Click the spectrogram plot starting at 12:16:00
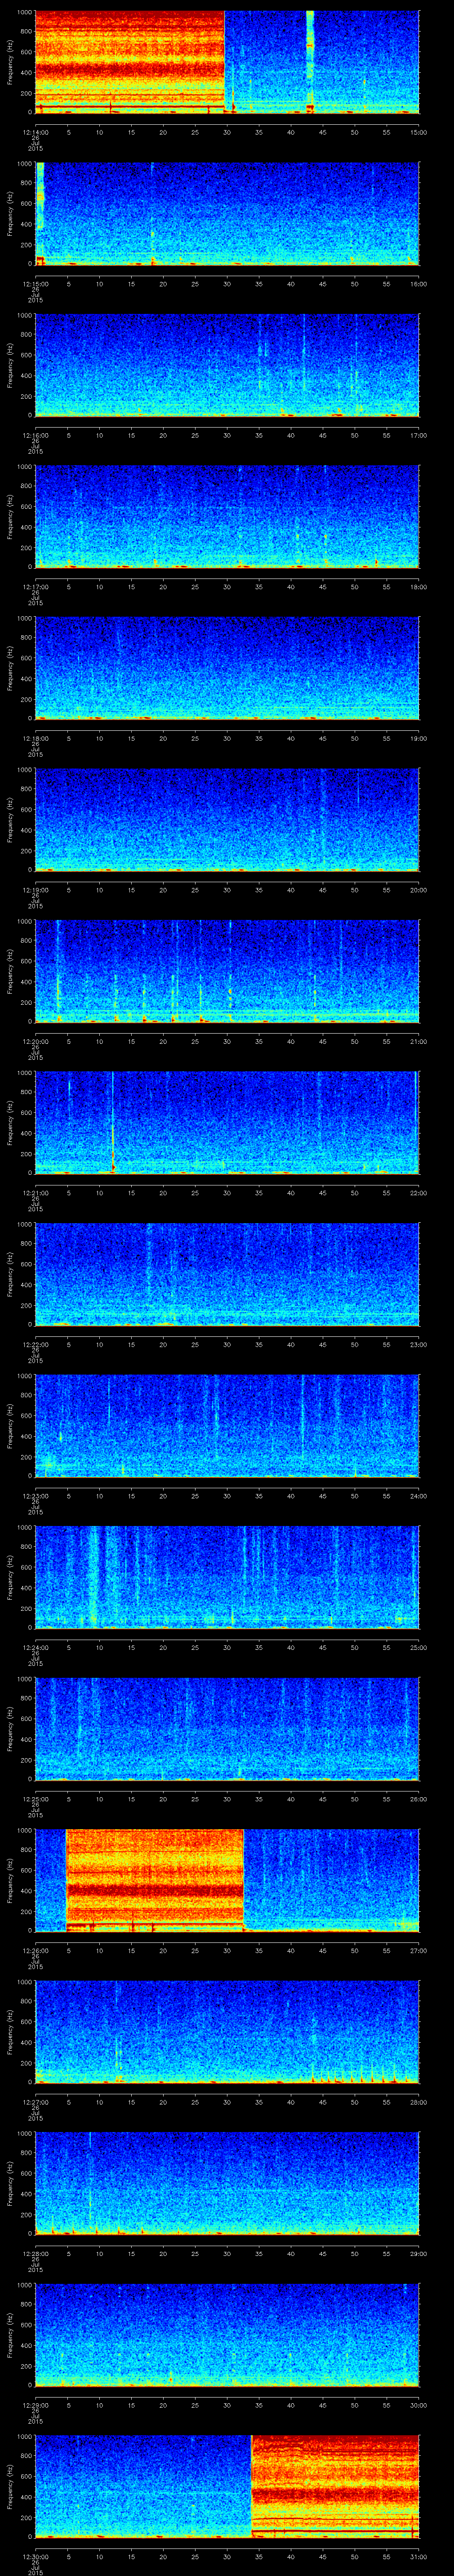 coord(227,365)
